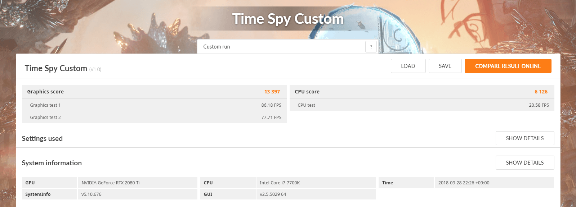Image resolution: width=576 pixels, height=207 pixels.
Task: Click the CPU score value 6 126
Action: [x=541, y=92]
